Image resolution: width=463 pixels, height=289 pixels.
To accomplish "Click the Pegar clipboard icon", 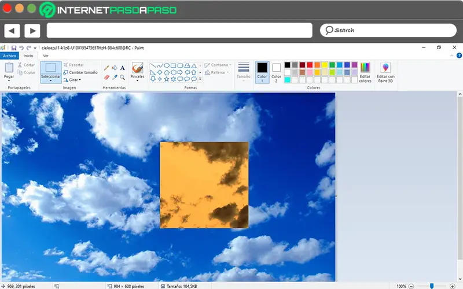I will [9, 68].
